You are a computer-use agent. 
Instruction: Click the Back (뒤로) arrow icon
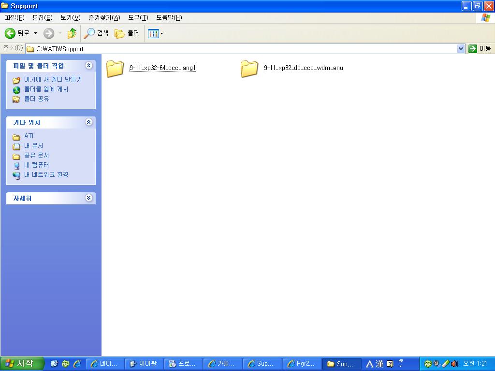coord(10,33)
